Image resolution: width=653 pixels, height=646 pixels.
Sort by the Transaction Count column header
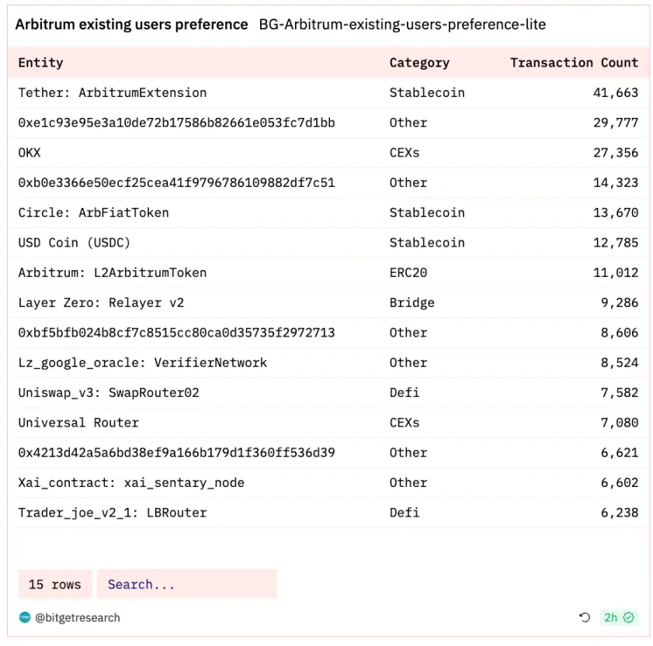pos(574,63)
